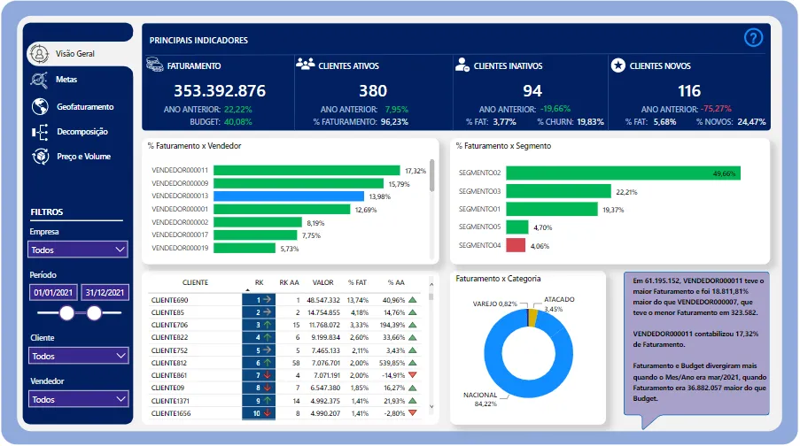
Task: Click the active clients value 380
Action: (373, 91)
